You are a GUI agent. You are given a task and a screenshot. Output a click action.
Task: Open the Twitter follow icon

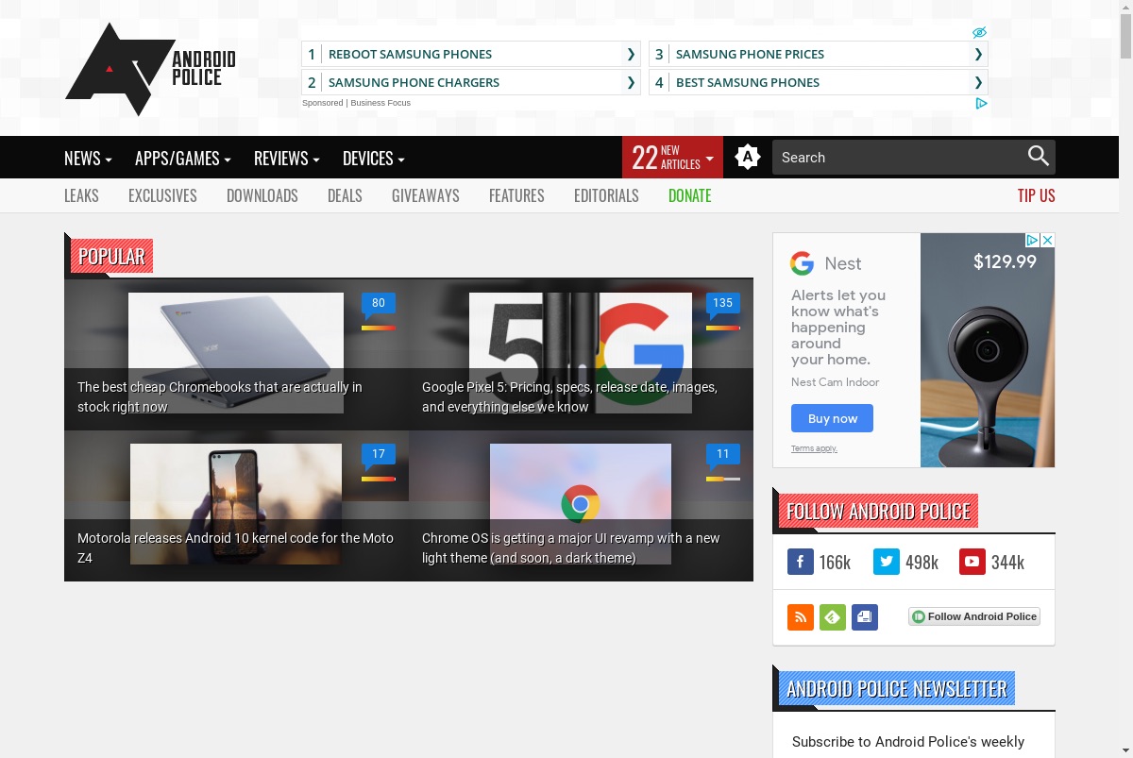(x=887, y=562)
